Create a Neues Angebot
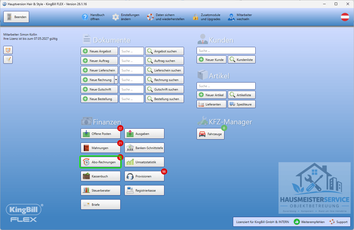The width and height of the screenshot is (354, 230). tap(99, 51)
